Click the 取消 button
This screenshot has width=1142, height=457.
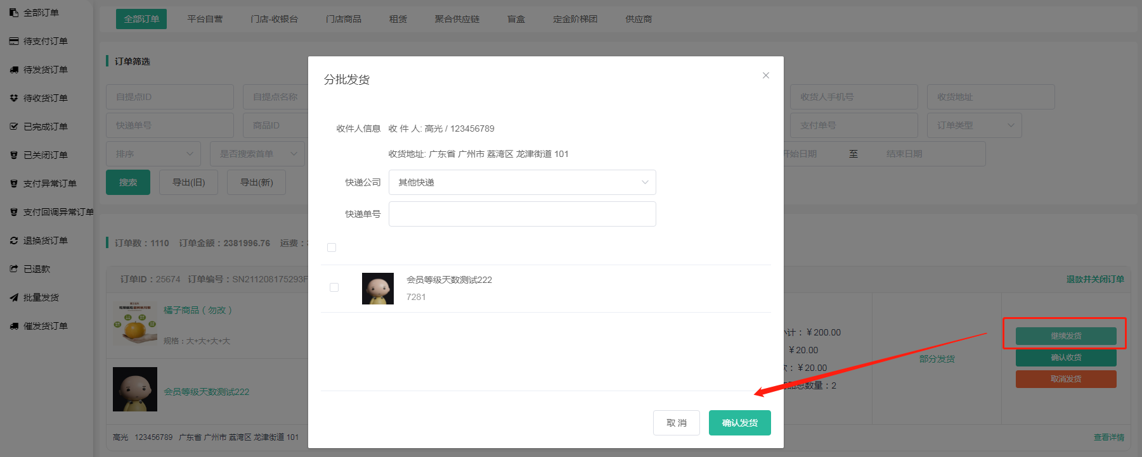click(677, 423)
